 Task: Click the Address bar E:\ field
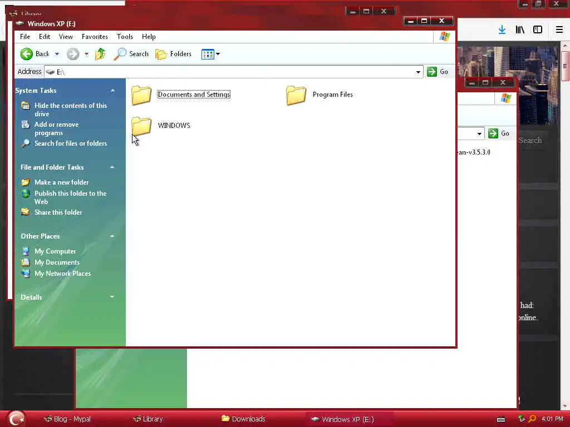pos(234,72)
